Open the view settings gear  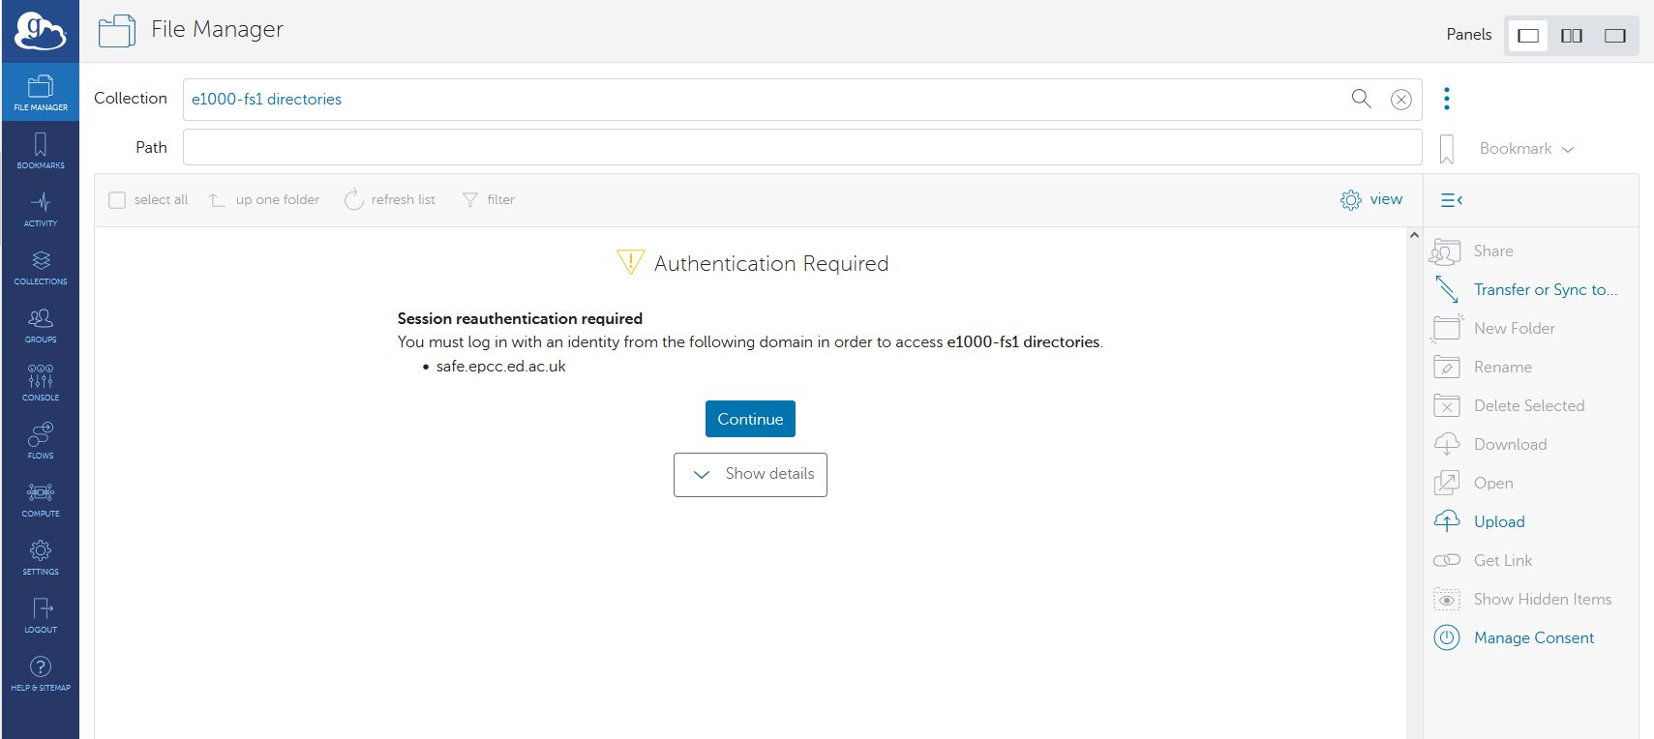pos(1350,199)
